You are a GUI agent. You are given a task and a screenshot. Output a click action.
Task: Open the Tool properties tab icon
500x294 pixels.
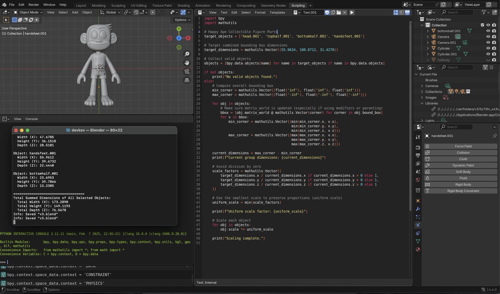(x=418, y=137)
